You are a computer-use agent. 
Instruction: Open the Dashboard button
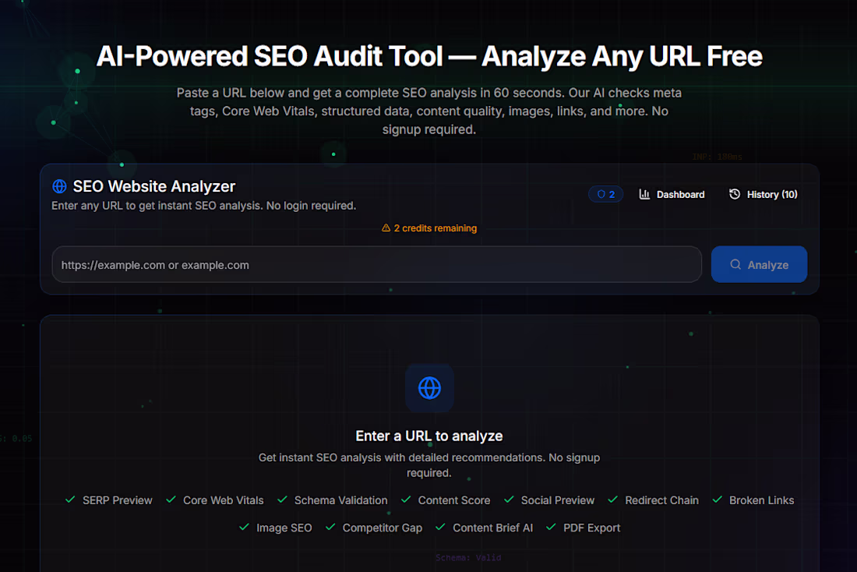[x=672, y=194]
